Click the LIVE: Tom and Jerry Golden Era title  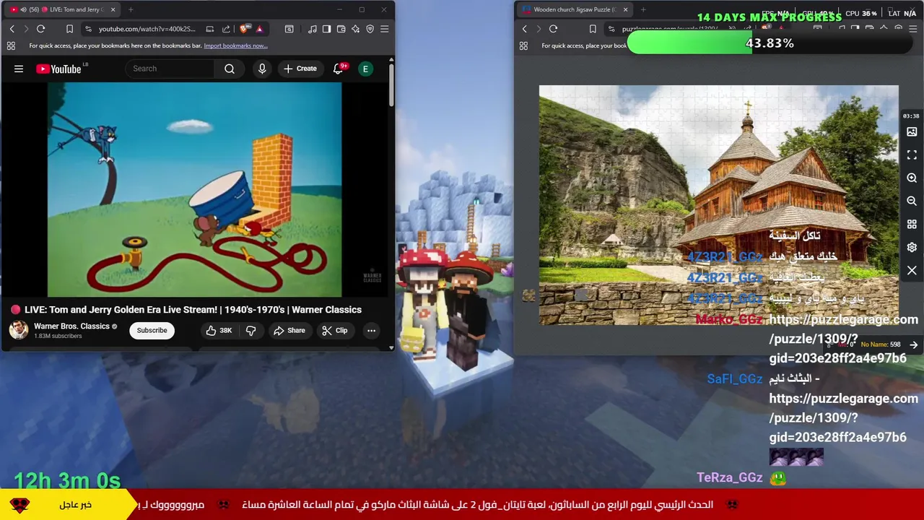pos(193,309)
